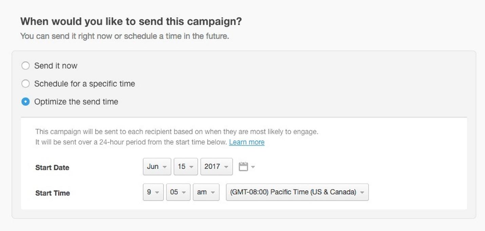485x231 pixels.
Task: Click the Learn more hyperlink about send optimization
Action: coord(247,142)
